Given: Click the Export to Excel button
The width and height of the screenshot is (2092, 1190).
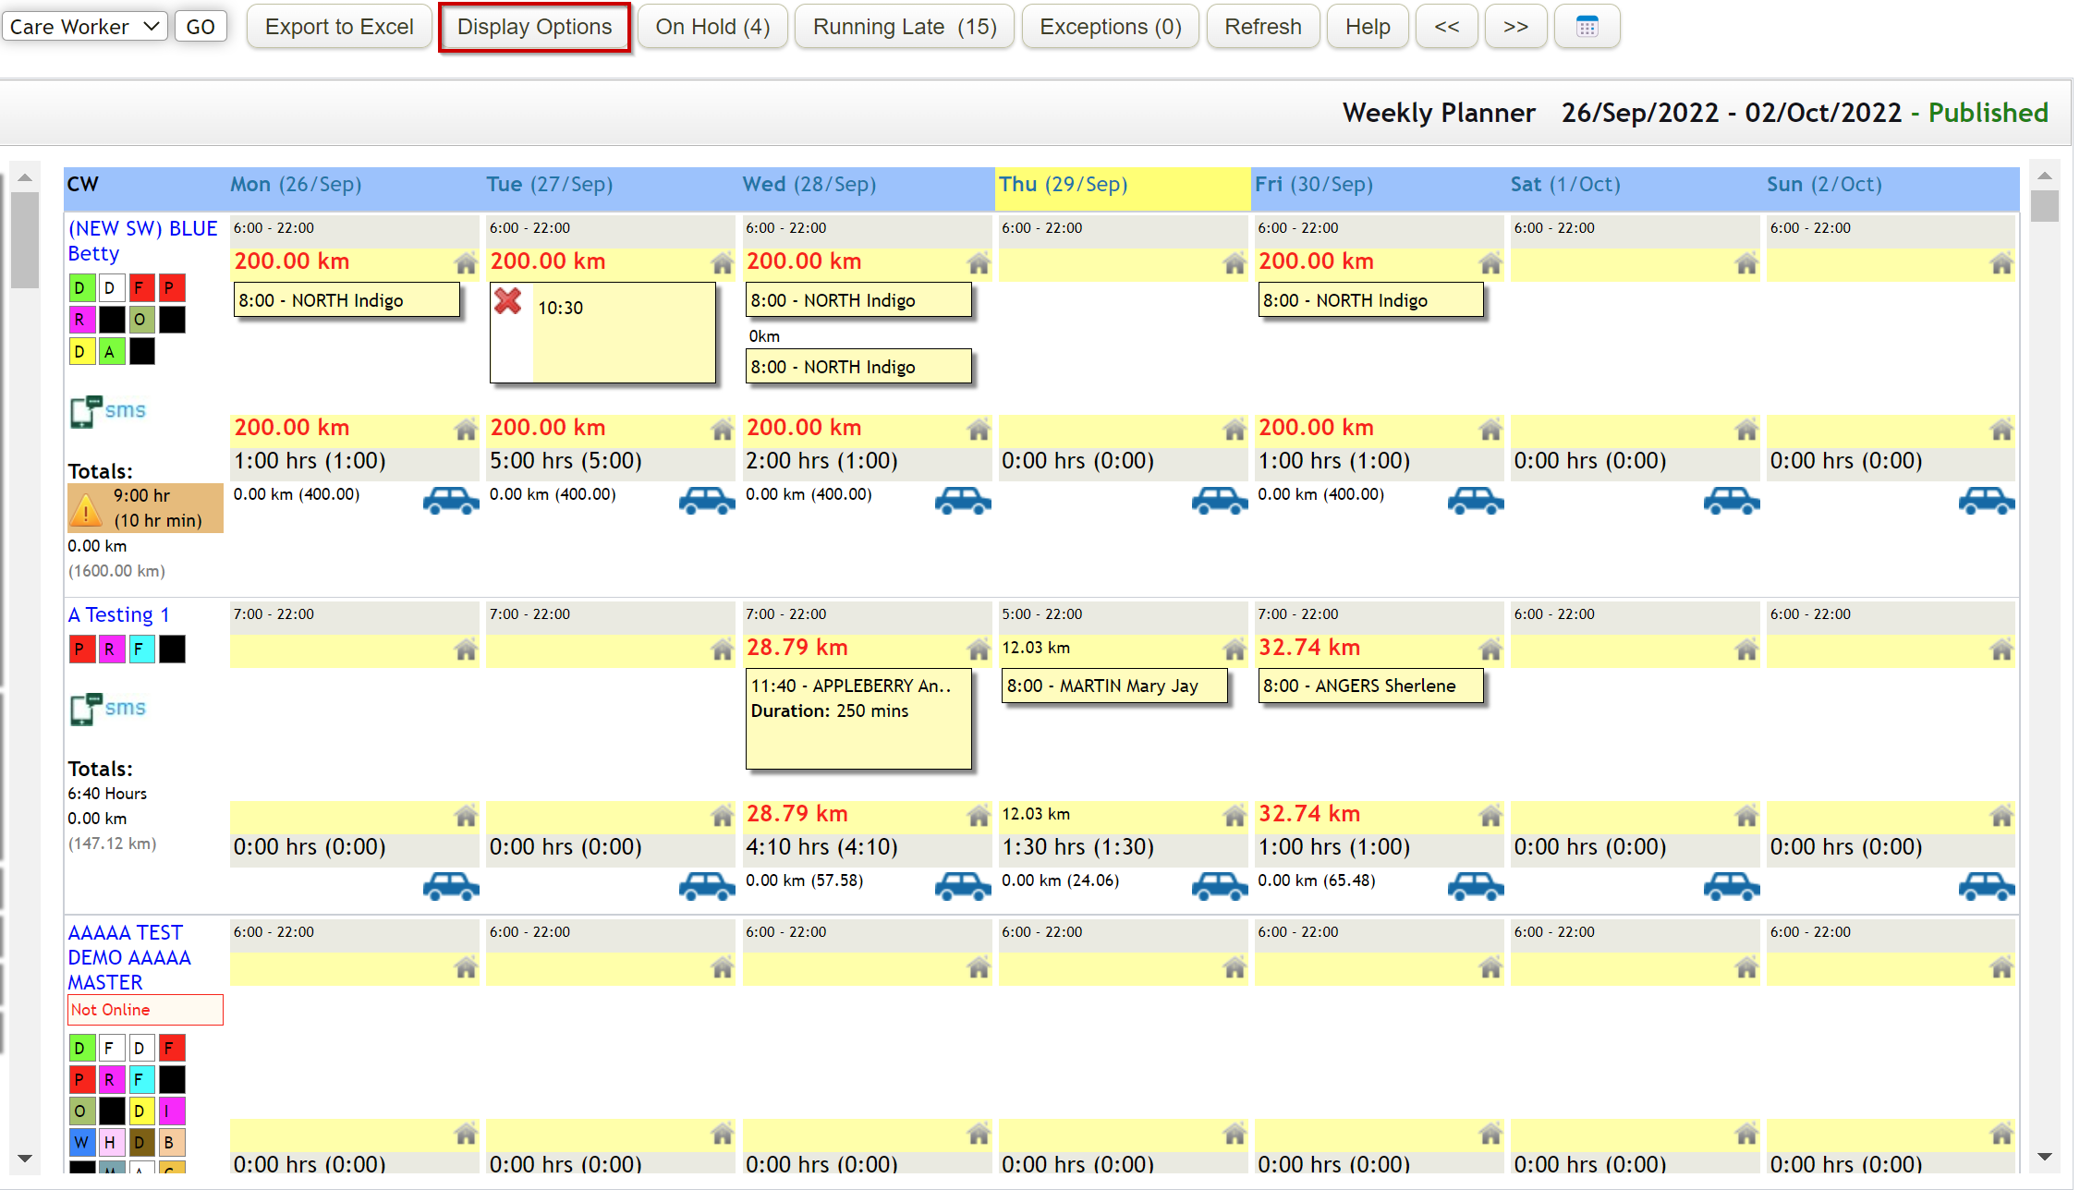Looking at the screenshot, I should 339,27.
